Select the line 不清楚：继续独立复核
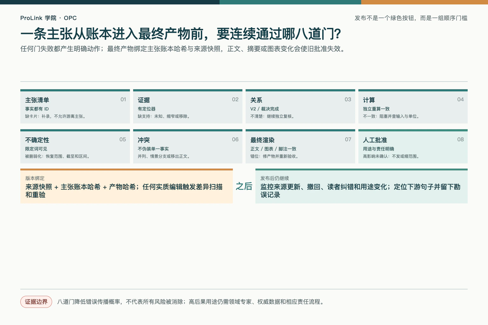The width and height of the screenshot is (488, 325). (x=272, y=116)
